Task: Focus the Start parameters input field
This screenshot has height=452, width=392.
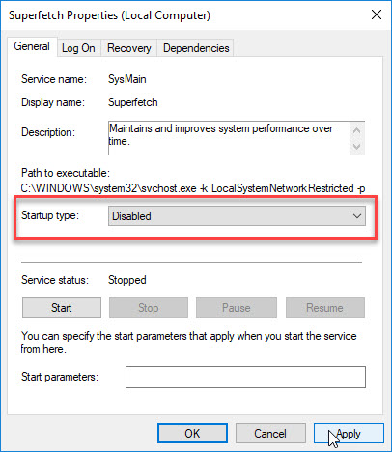Action: pos(245,377)
